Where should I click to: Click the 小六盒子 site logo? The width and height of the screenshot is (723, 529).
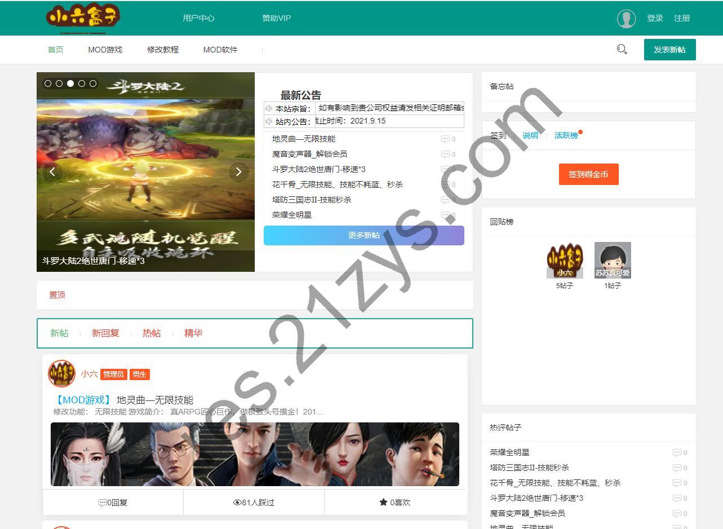pos(83,17)
